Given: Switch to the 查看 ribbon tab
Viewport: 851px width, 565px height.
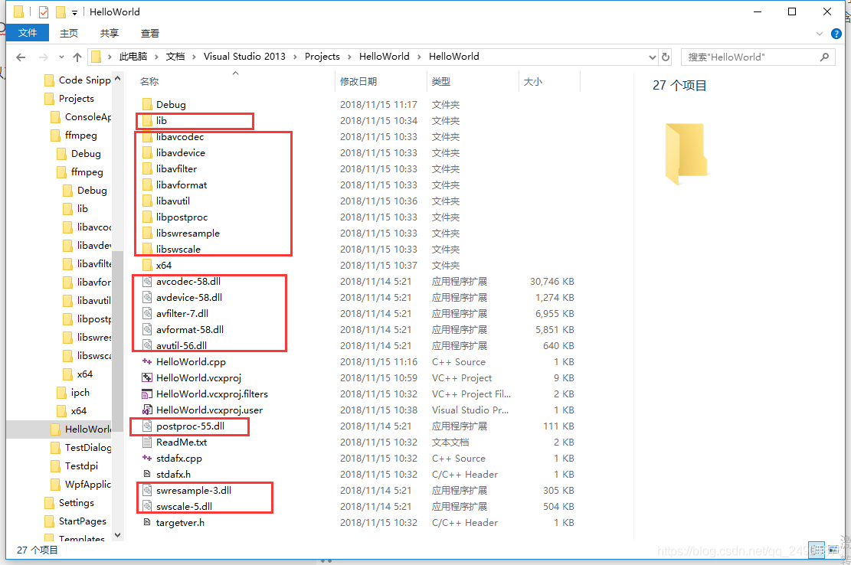Looking at the screenshot, I should coord(149,33).
